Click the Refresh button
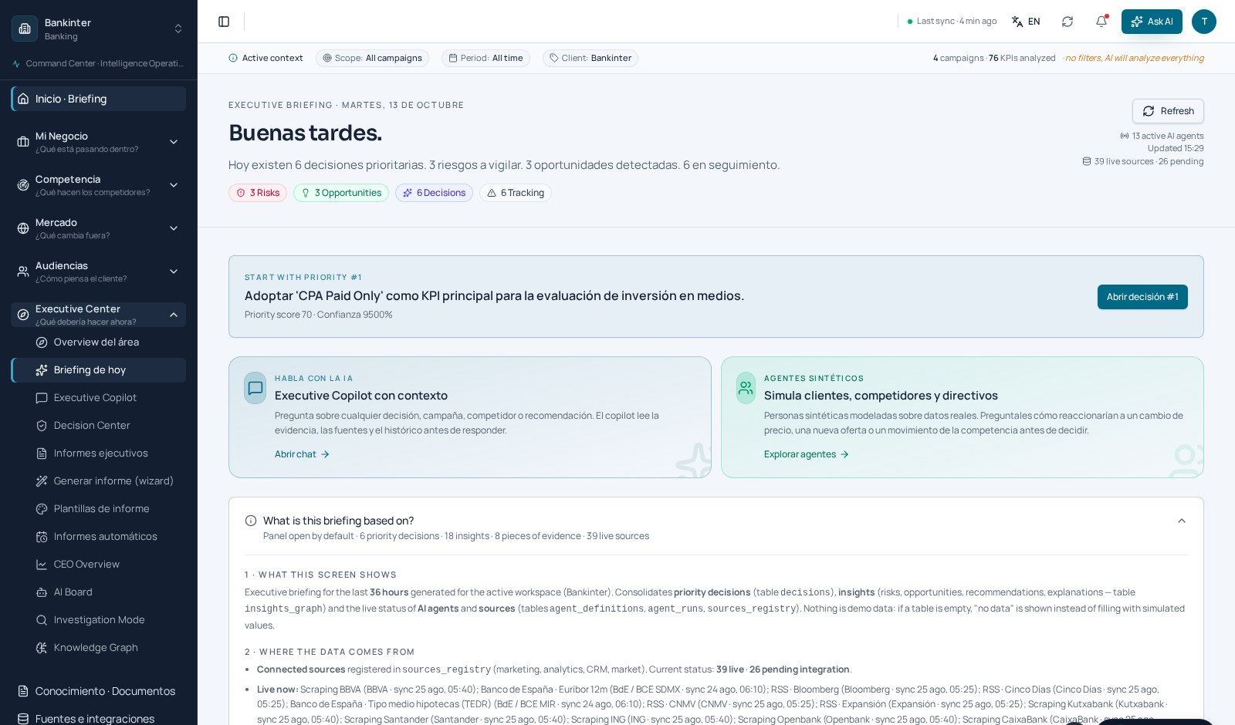The width and height of the screenshot is (1235, 725). [1168, 111]
